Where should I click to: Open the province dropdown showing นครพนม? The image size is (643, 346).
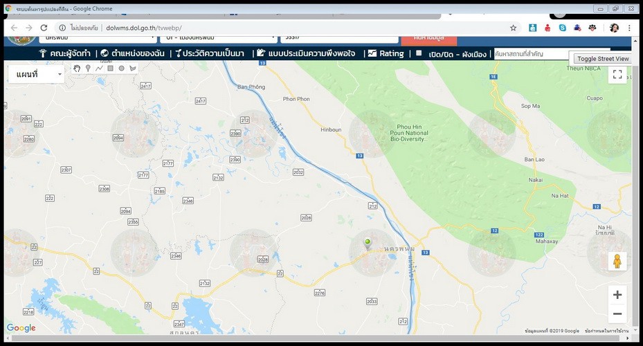tap(98, 38)
